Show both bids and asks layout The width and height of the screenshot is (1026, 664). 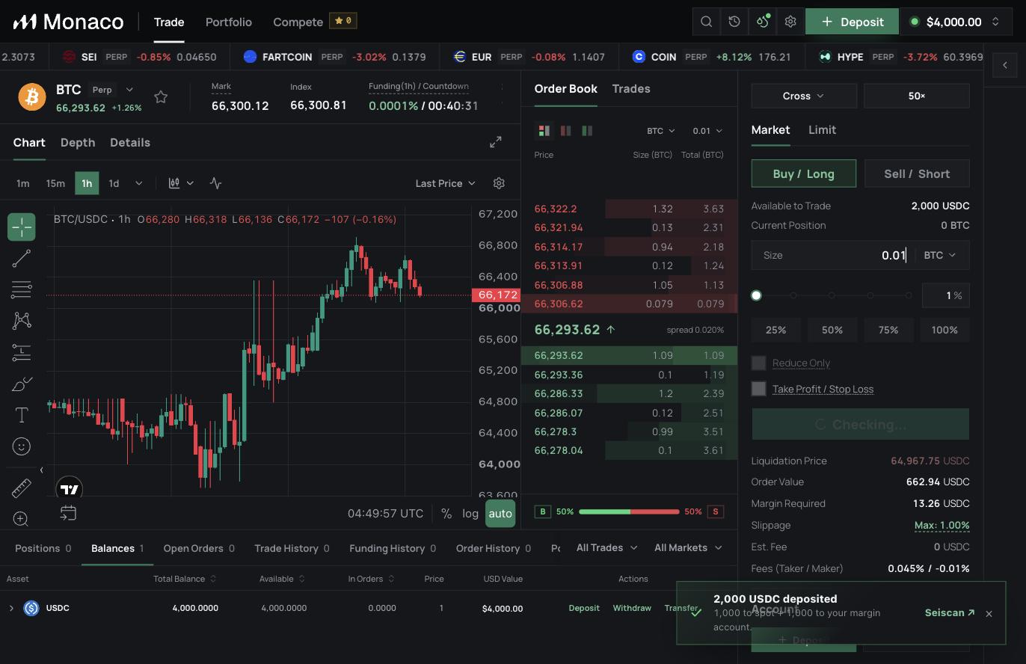pyautogui.click(x=544, y=131)
